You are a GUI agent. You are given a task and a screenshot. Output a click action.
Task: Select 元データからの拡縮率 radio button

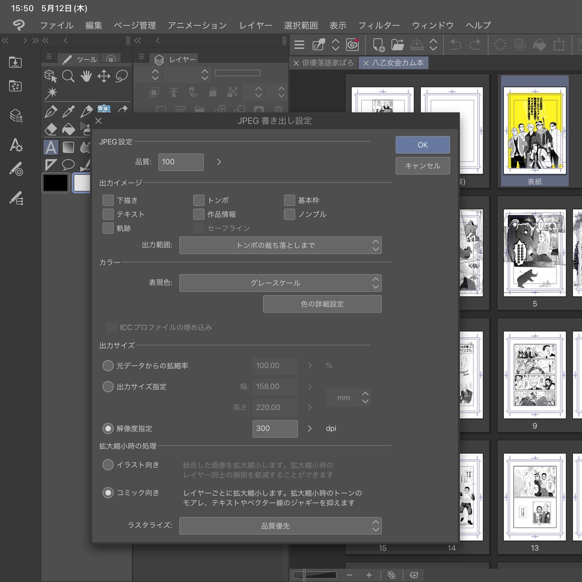[x=108, y=366]
